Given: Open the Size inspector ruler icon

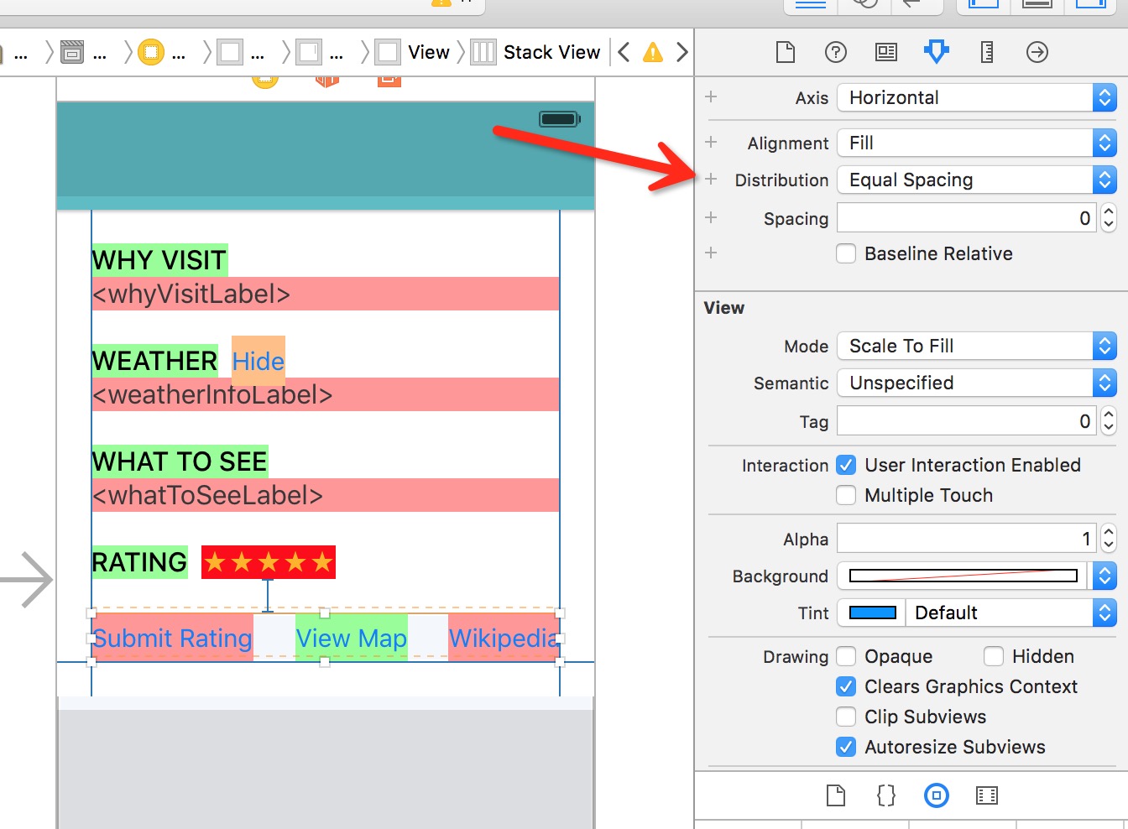Looking at the screenshot, I should (x=987, y=52).
